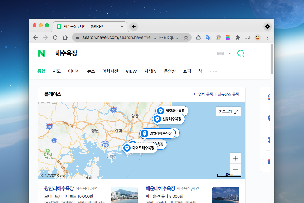
Task: Close the 해수욕장 네이버 통합검색 tab
Action: [x=122, y=27]
